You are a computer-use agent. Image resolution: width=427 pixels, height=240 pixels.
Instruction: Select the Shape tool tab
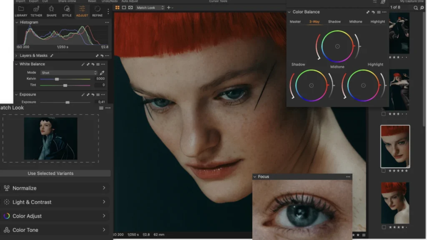[51, 12]
